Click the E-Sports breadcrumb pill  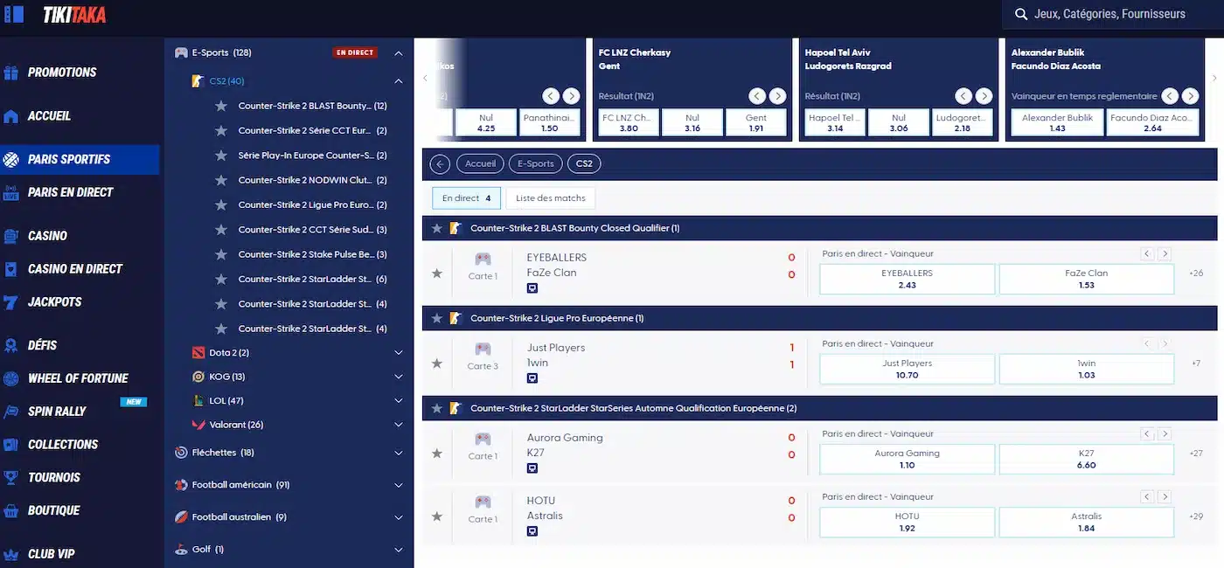pos(535,163)
